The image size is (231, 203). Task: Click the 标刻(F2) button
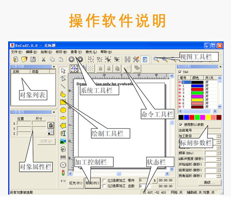click(92, 183)
